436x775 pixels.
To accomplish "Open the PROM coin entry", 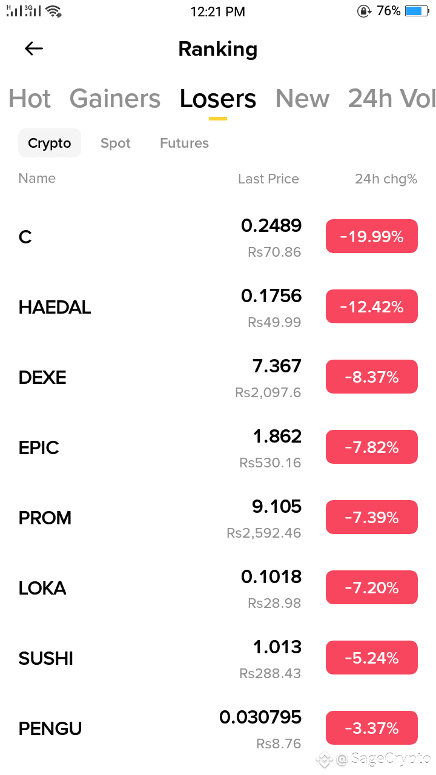I will pyautogui.click(x=218, y=518).
